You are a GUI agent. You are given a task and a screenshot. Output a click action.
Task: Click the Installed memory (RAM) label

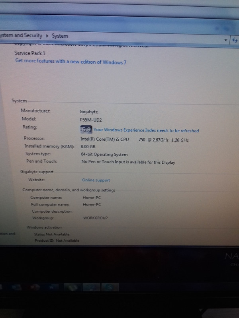[49, 146]
